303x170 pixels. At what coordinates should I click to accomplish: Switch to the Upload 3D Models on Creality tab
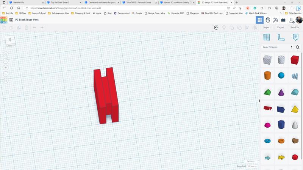click(x=177, y=3)
